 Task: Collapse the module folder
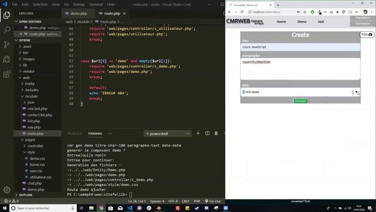(31, 96)
